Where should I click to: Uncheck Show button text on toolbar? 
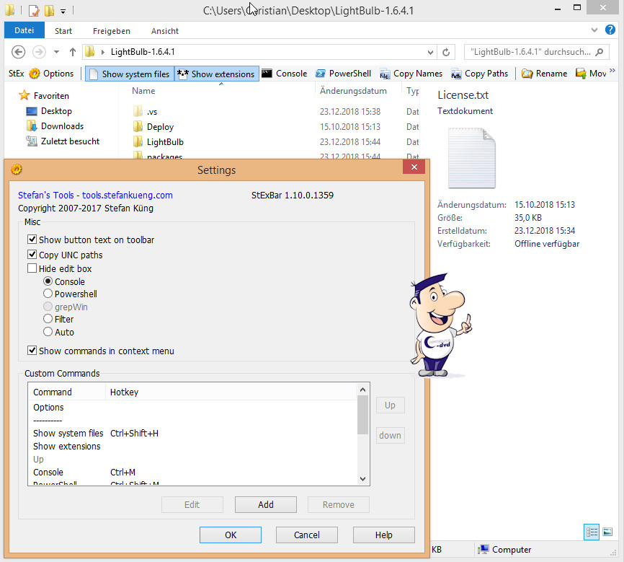point(32,240)
